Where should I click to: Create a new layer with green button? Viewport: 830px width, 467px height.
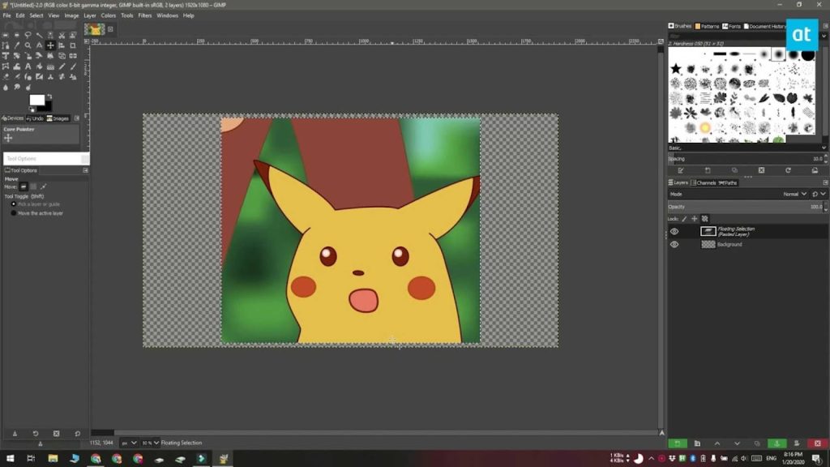[x=677, y=443]
